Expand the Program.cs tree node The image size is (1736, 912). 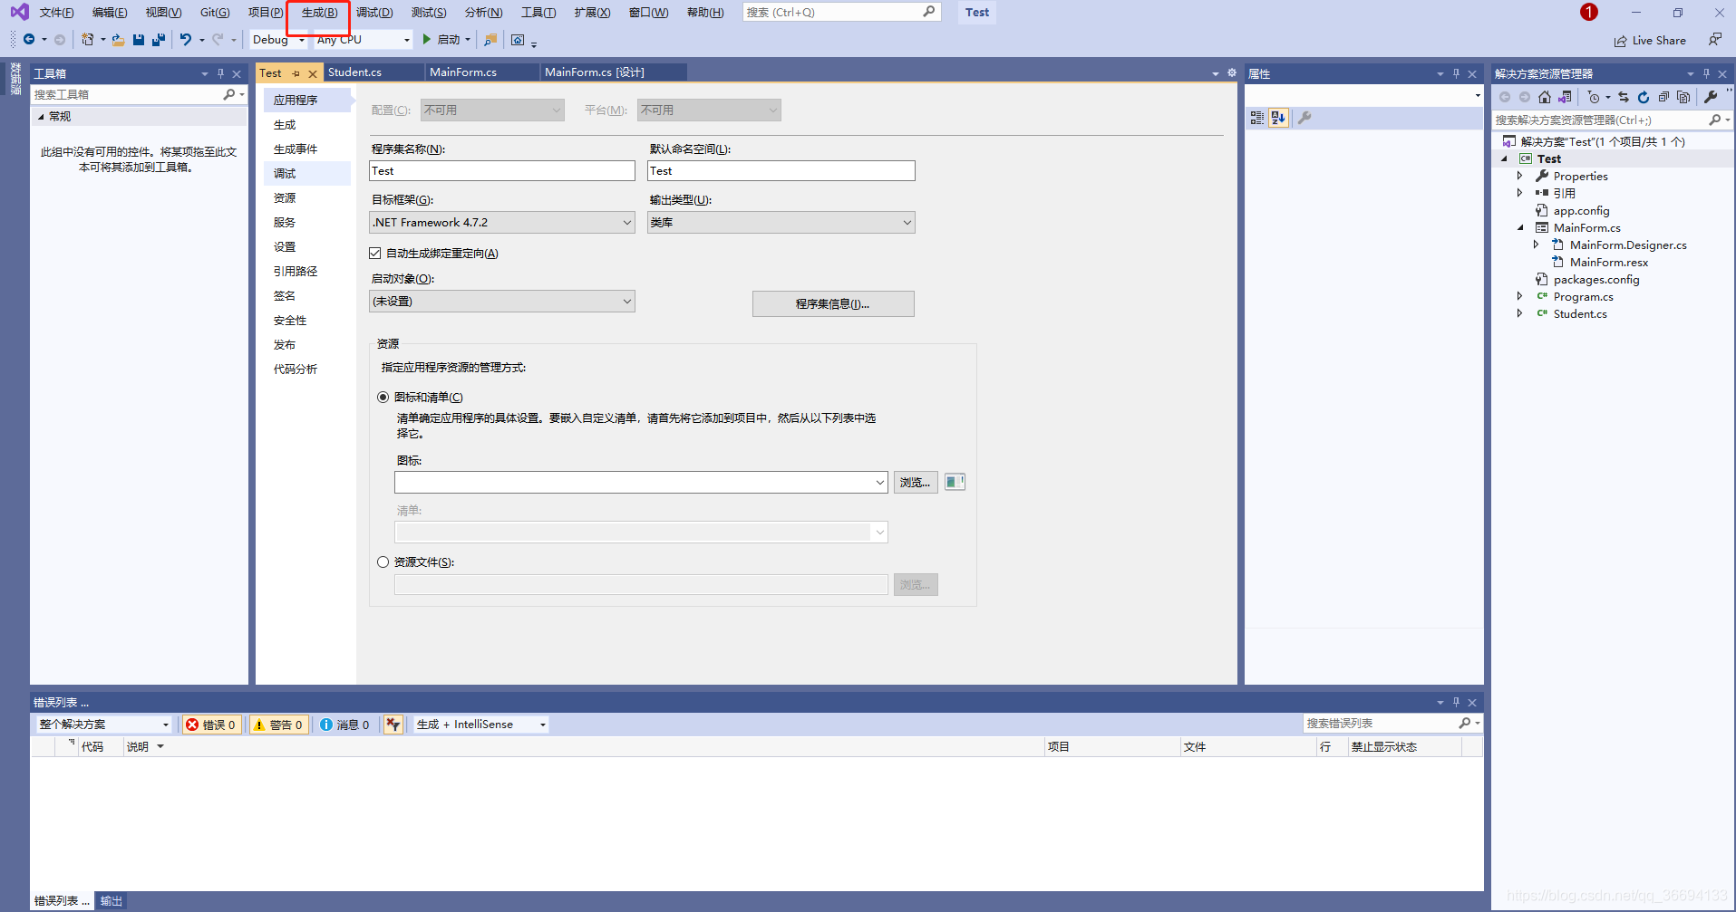[x=1520, y=297]
